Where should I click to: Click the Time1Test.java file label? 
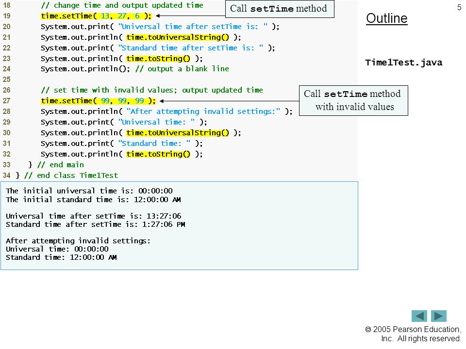pos(403,63)
